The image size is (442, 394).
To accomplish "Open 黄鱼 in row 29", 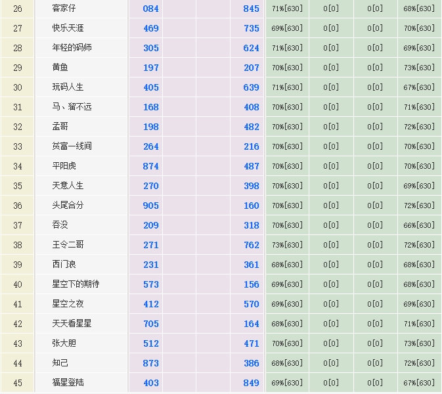I will point(60,68).
